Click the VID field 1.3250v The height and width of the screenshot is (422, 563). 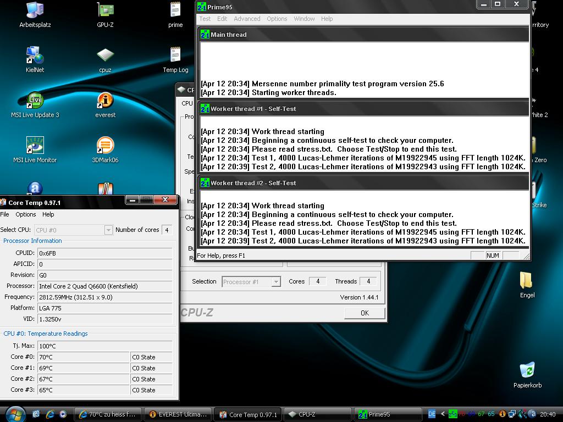tap(105, 319)
